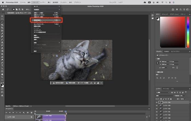
Task: Play the timeline with the play button
Action: pyautogui.click(x=13, y=112)
